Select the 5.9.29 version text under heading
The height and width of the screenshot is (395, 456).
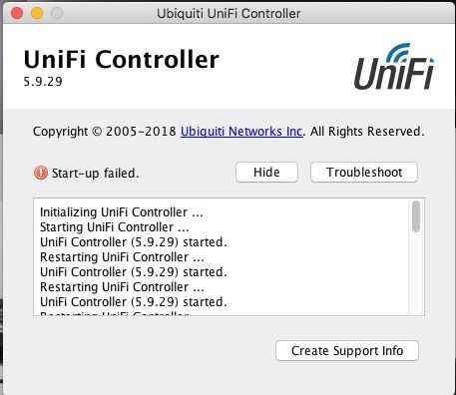(x=43, y=82)
